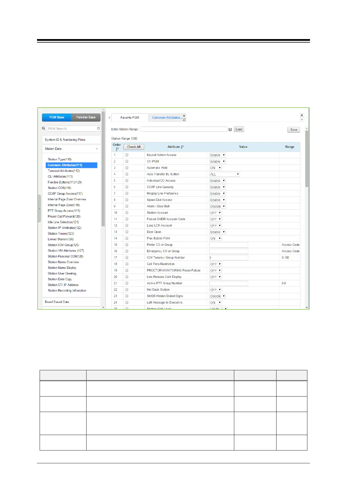Tick the Automatic Hold row checkbox
347x491 pixels.
pos(127,168)
